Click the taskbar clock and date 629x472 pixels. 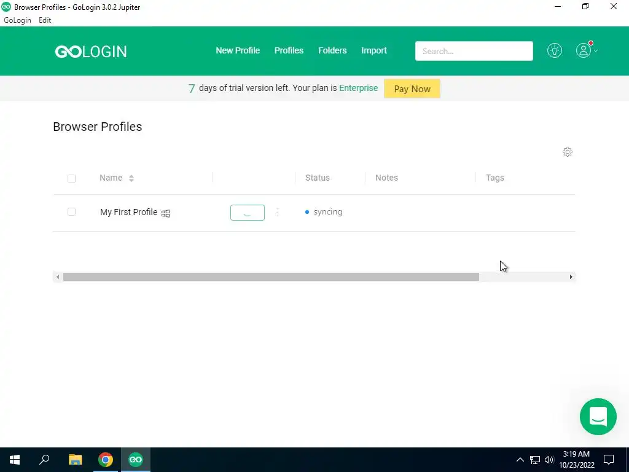576,460
